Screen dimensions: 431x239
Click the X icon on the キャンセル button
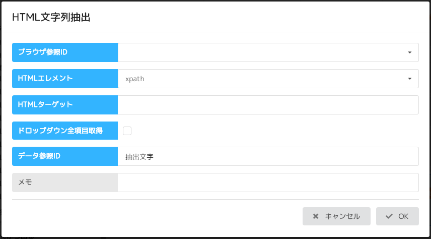316,216
